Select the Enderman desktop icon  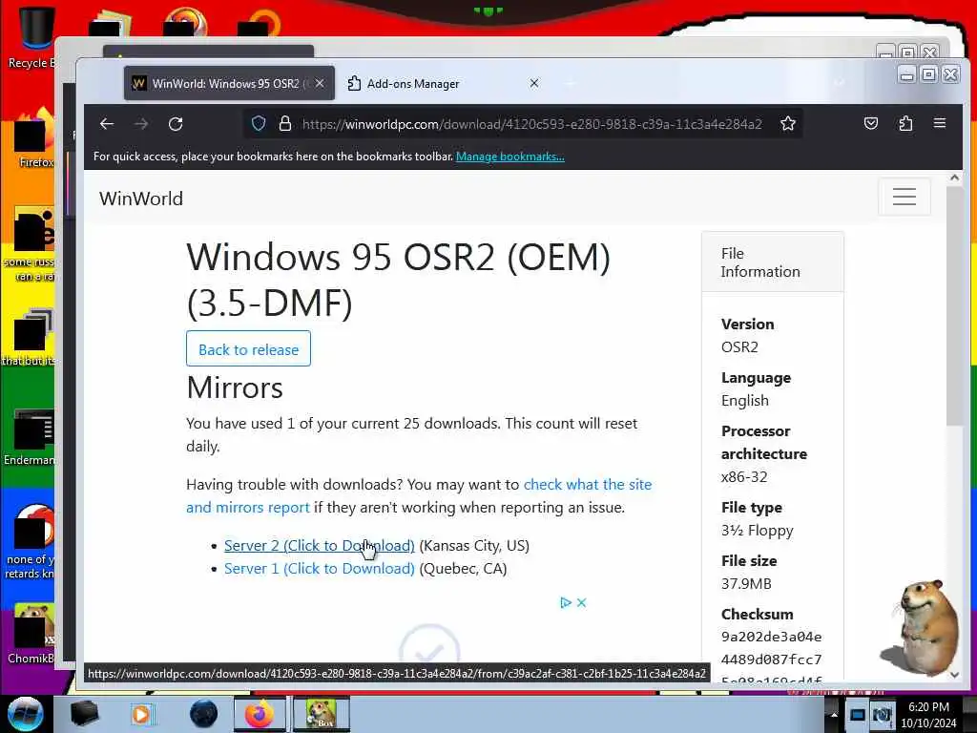pos(30,436)
